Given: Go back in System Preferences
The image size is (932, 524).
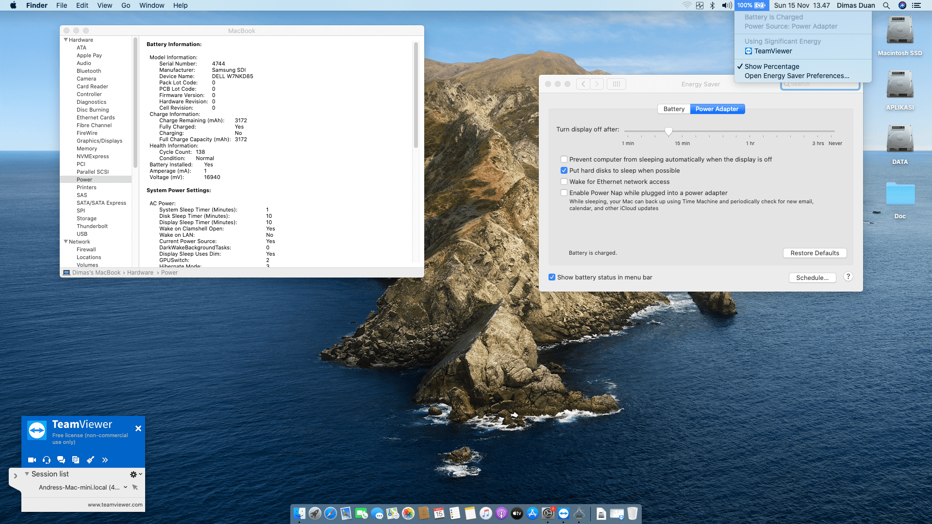Looking at the screenshot, I should 583,84.
